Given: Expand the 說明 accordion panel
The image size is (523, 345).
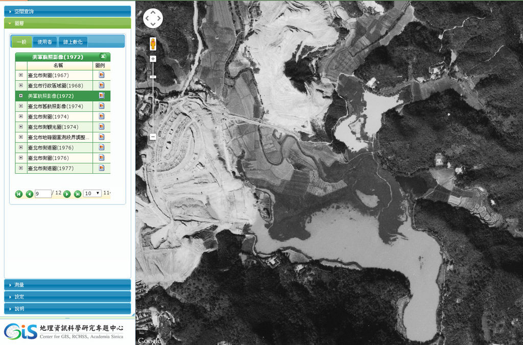Looking at the screenshot, I should point(67,309).
